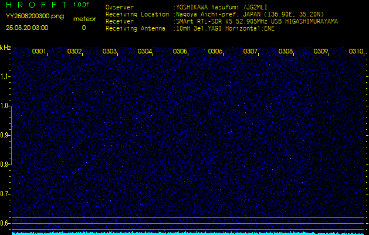Click the 0.9 kHz axis label
This screenshot has width=369, height=235.
5,135
